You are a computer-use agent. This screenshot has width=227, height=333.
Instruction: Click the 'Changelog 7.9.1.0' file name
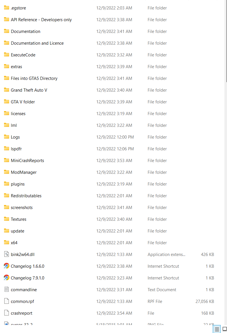tap(27, 278)
